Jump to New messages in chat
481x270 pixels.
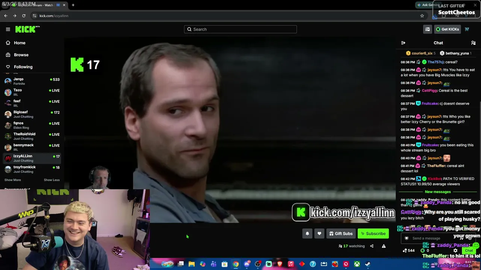(x=438, y=192)
